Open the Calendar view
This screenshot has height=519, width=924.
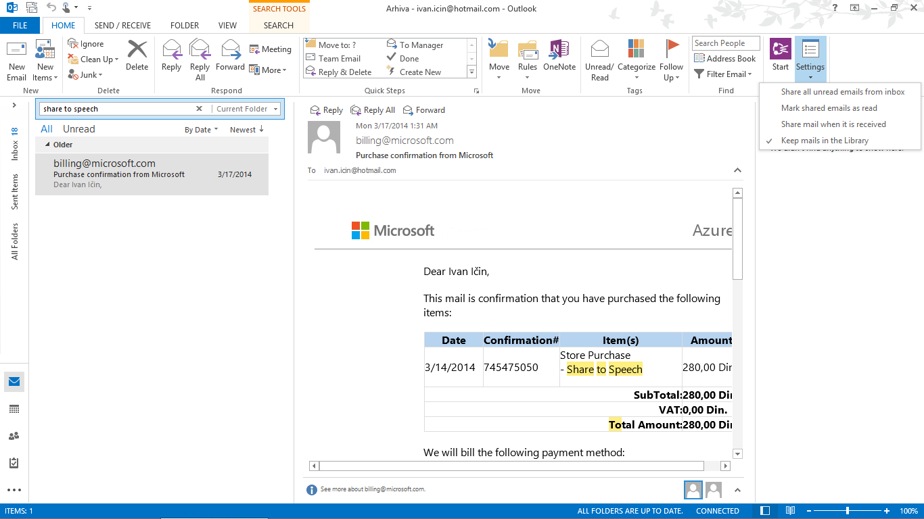coord(14,409)
